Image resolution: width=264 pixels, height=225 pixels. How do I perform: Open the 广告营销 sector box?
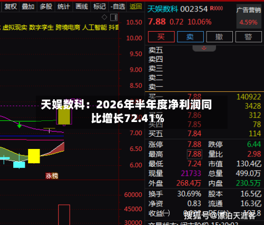point(249,16)
